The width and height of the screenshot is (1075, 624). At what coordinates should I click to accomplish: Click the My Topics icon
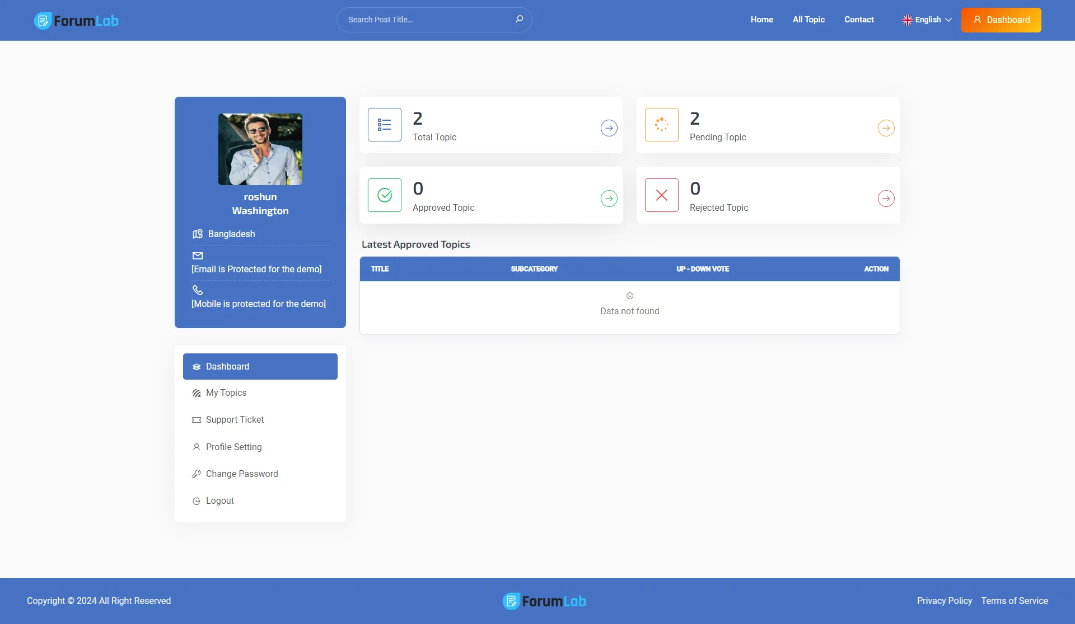coord(197,394)
